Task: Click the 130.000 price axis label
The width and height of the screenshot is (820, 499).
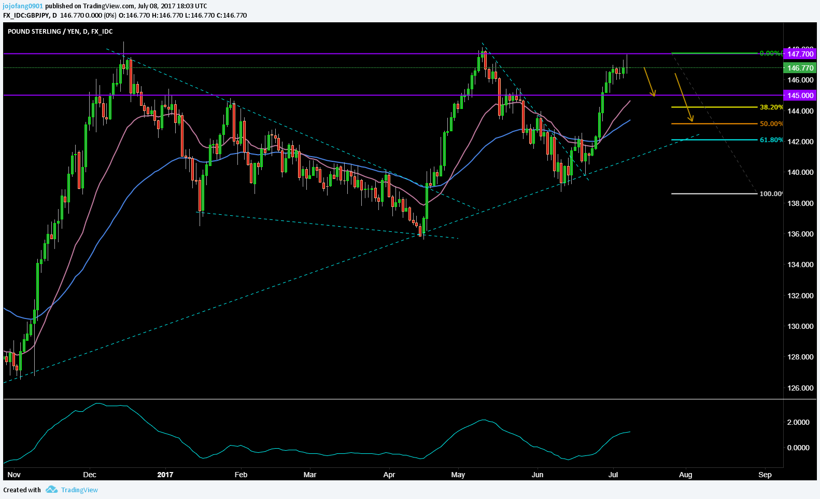Action: tap(800, 326)
